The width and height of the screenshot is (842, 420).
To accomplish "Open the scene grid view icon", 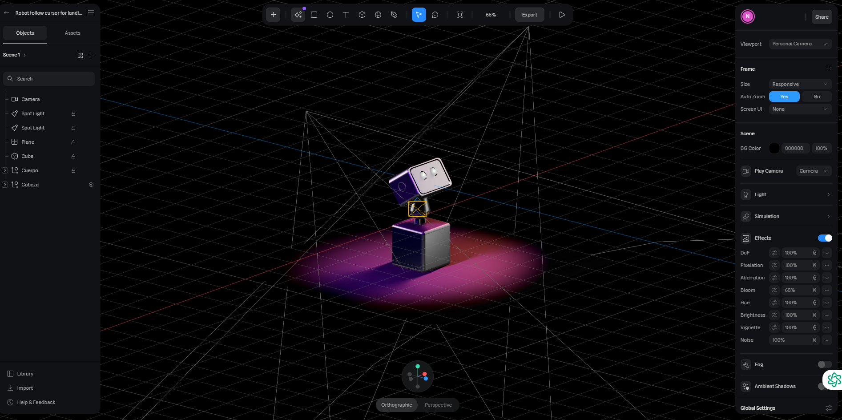I will coord(80,55).
